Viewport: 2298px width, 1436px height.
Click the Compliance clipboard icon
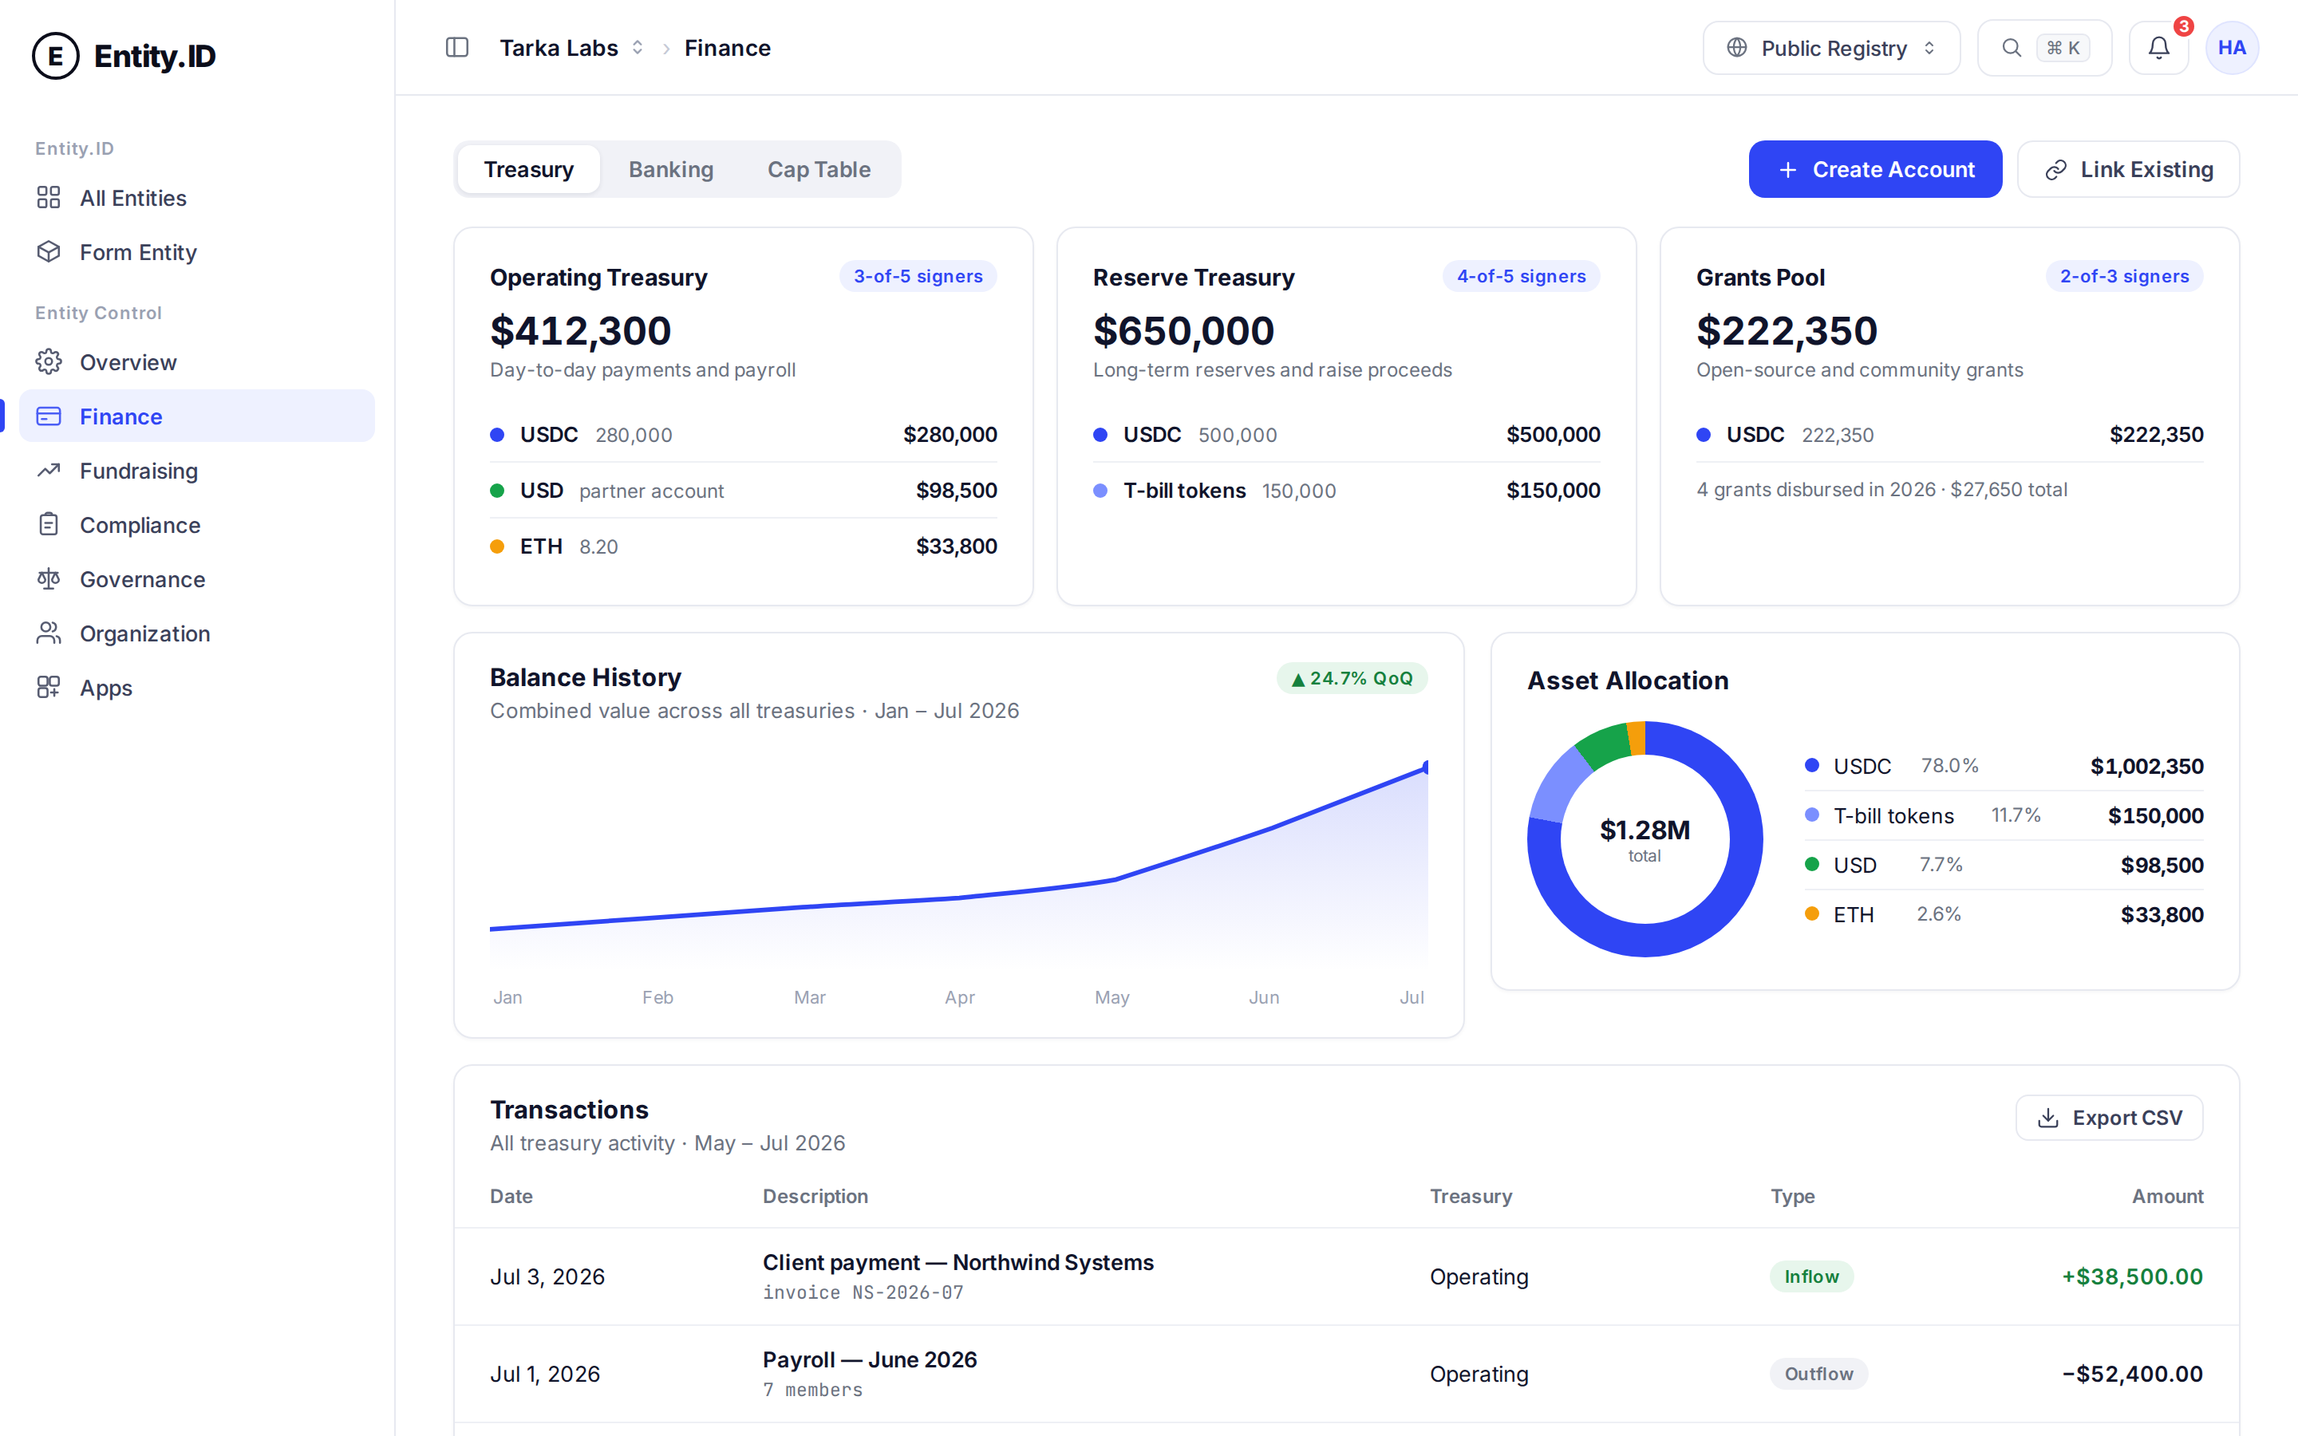coord(49,524)
